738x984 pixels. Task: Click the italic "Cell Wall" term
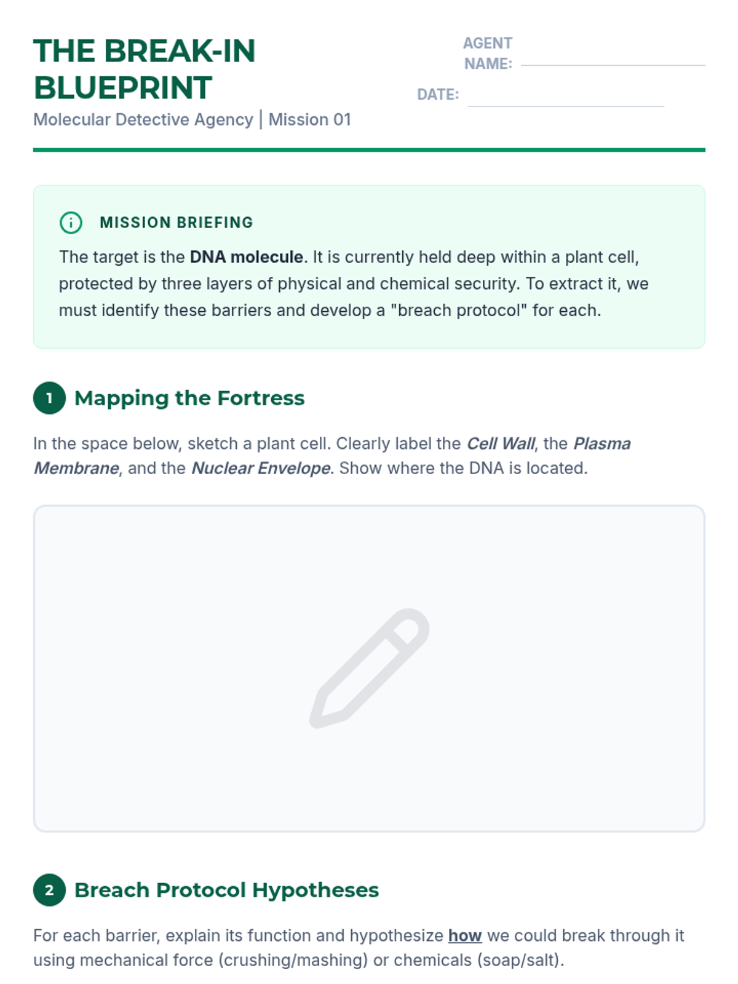501,443
